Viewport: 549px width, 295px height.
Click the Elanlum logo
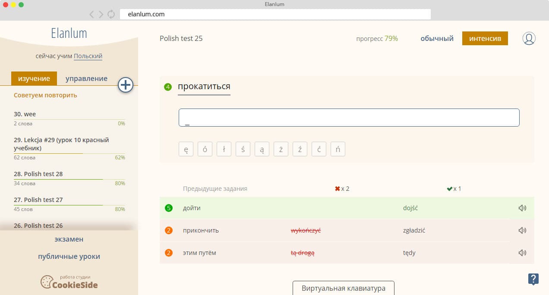click(x=69, y=33)
